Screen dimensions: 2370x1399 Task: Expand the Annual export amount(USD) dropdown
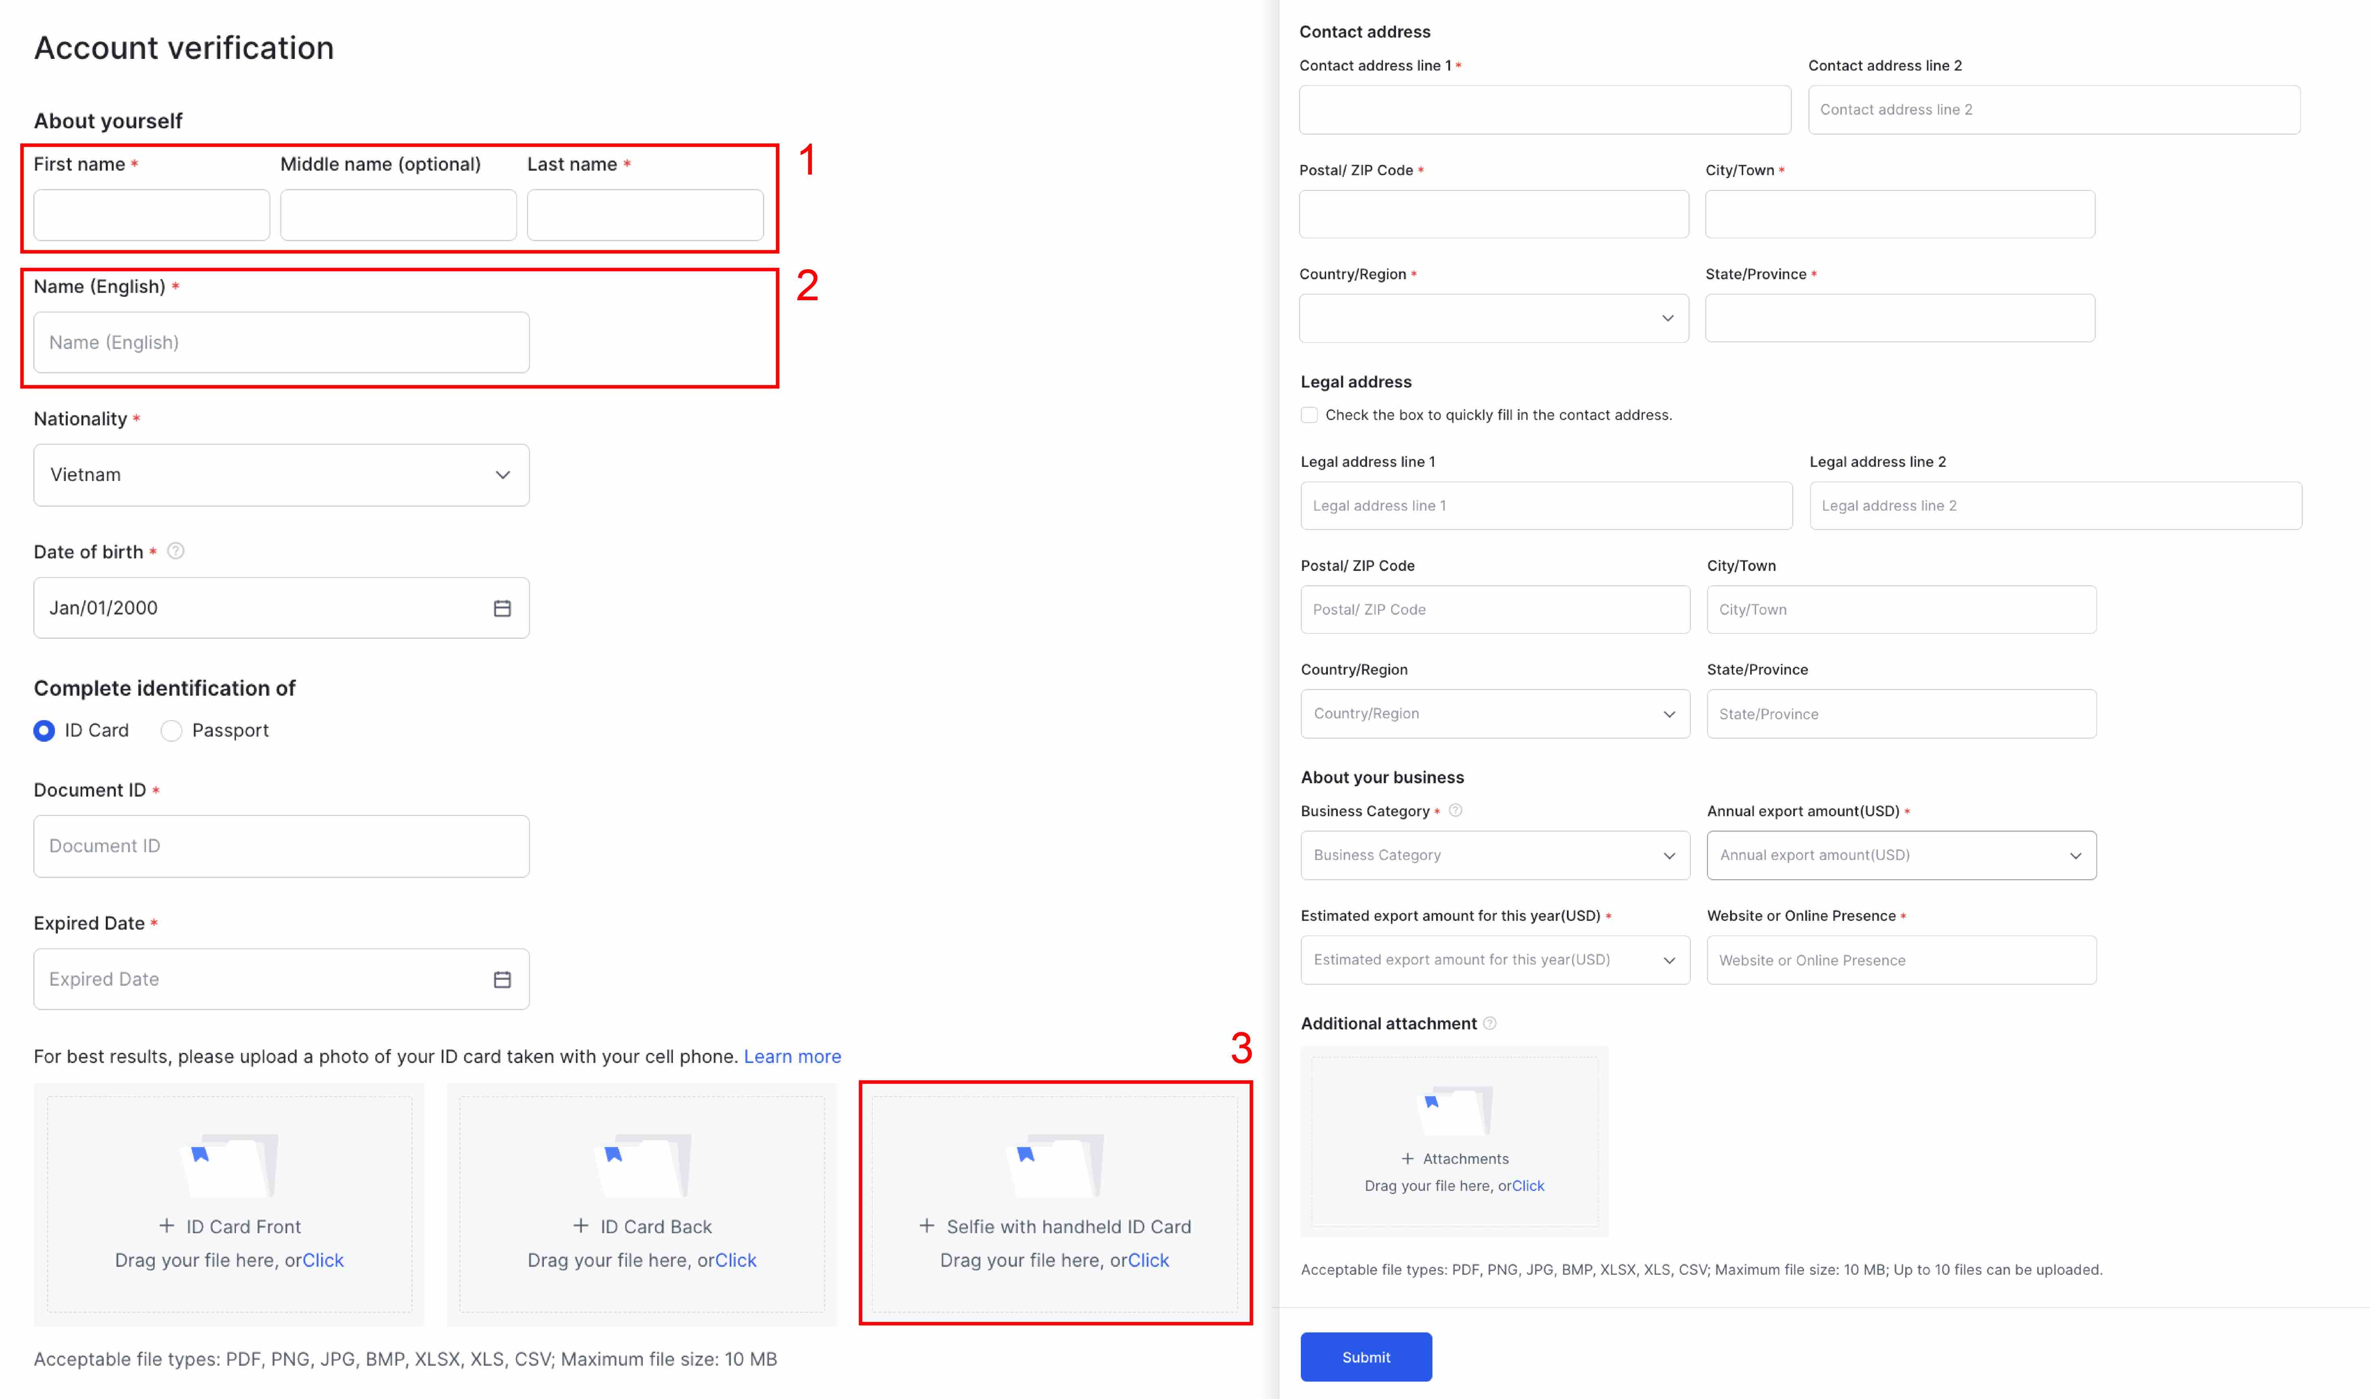[x=1902, y=855]
